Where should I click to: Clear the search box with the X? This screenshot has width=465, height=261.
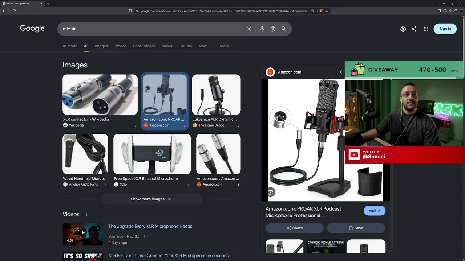(x=249, y=29)
